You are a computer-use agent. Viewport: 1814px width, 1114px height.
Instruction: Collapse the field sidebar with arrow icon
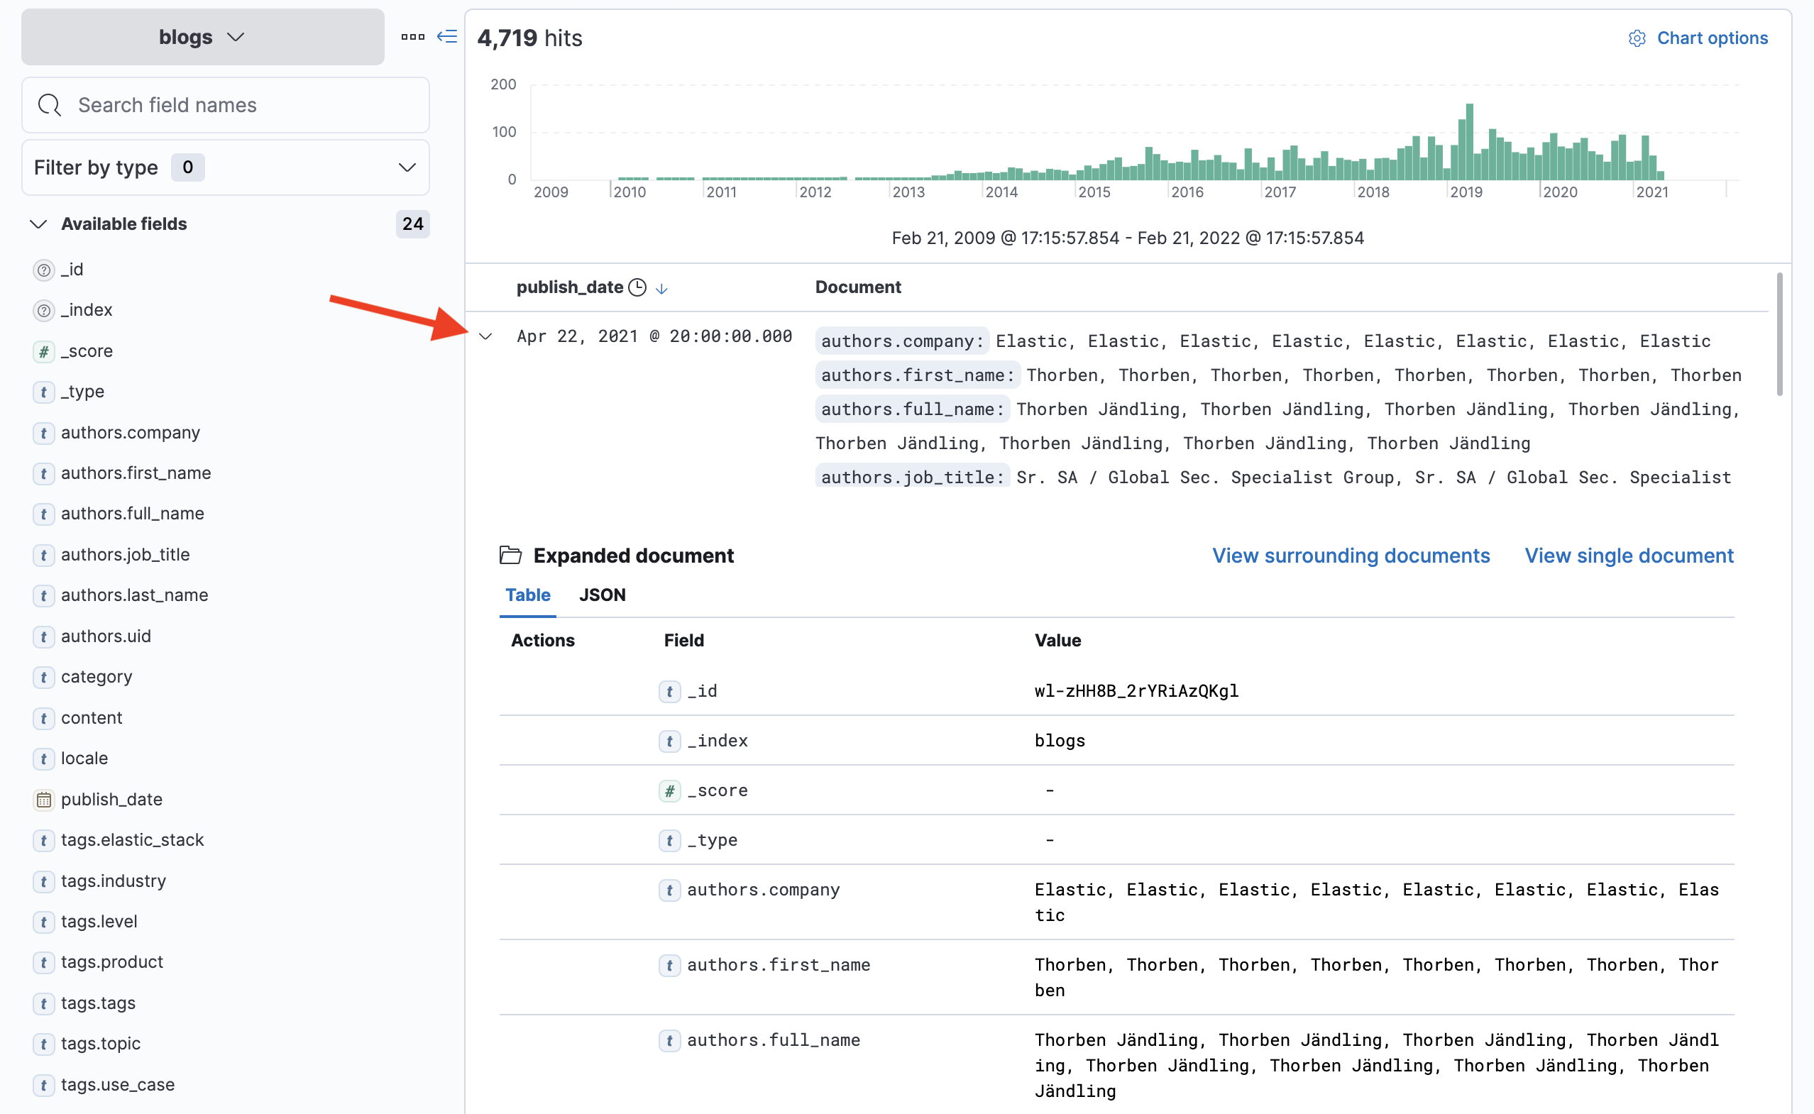point(447,37)
